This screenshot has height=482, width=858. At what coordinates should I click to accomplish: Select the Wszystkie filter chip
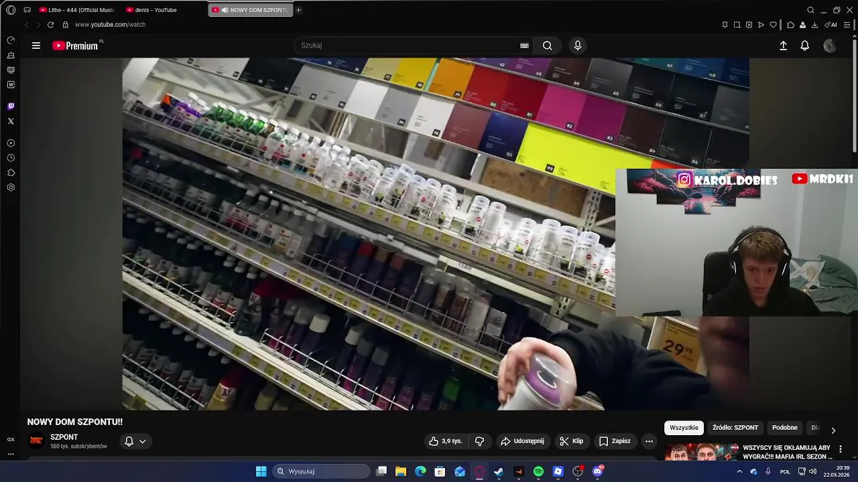(x=684, y=428)
